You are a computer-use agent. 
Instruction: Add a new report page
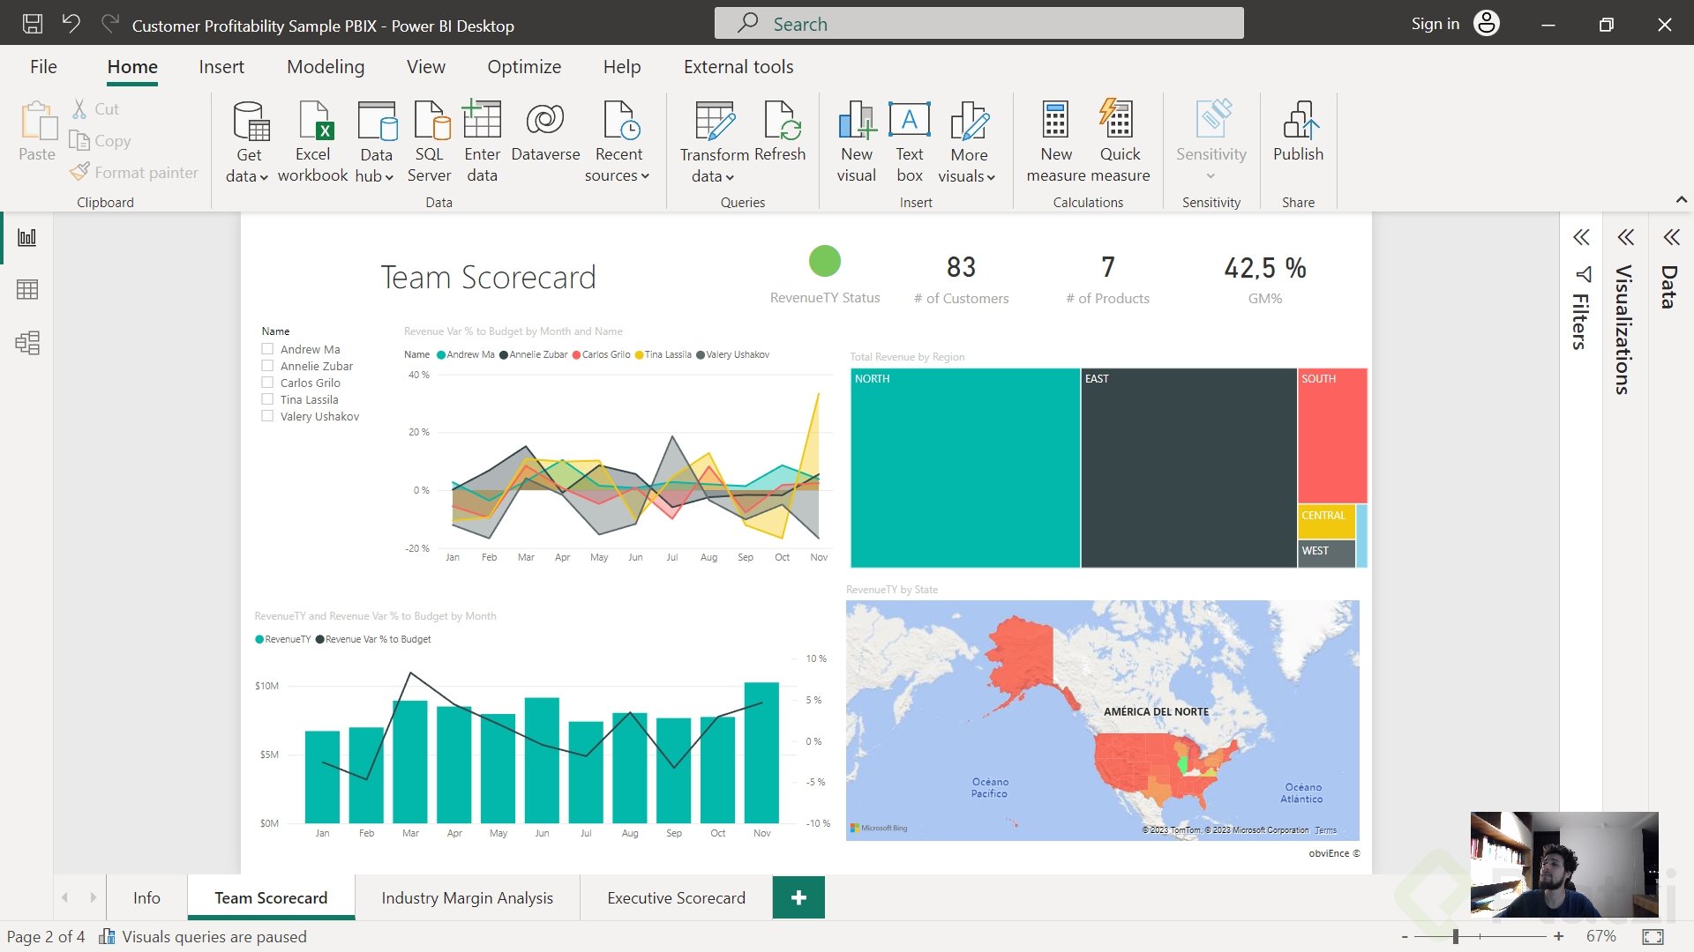pos(798,897)
